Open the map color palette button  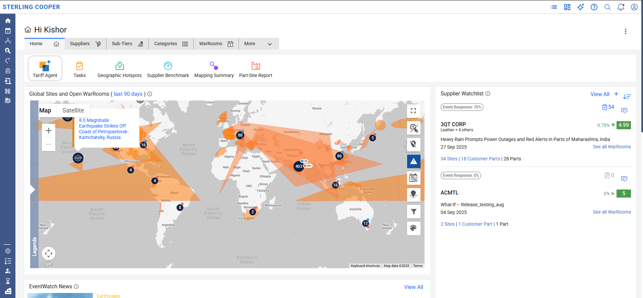(413, 228)
